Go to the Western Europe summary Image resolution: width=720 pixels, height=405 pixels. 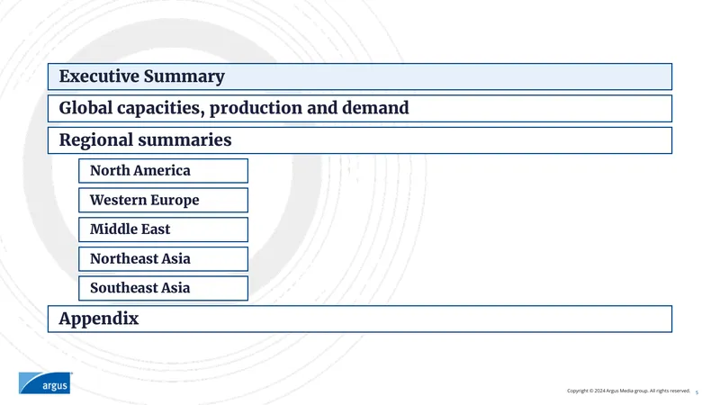(163, 200)
